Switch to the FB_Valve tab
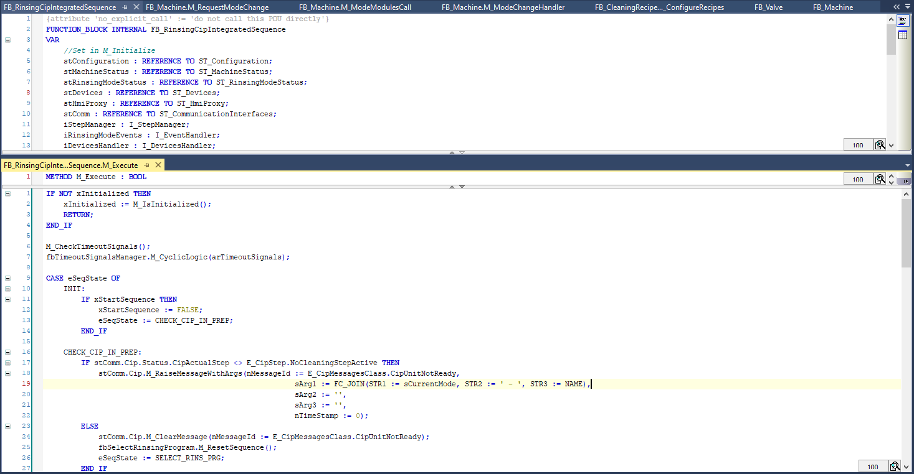 point(768,7)
